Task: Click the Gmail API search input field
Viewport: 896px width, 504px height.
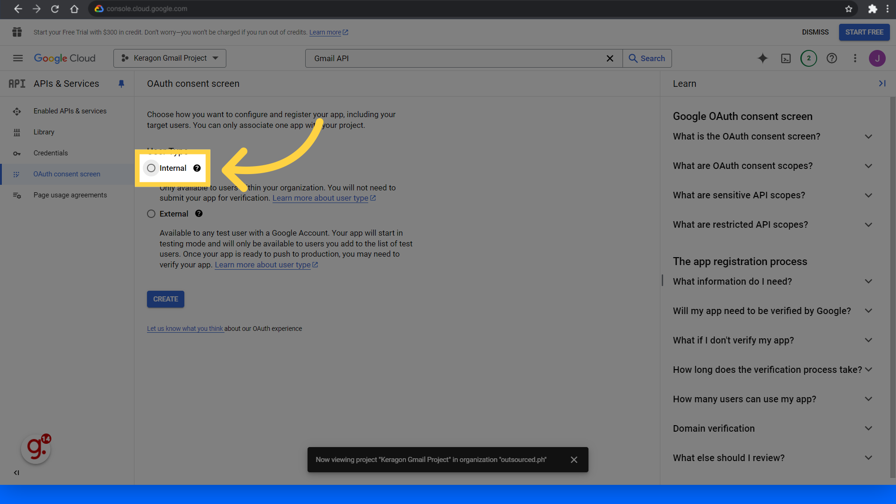Action: (457, 58)
